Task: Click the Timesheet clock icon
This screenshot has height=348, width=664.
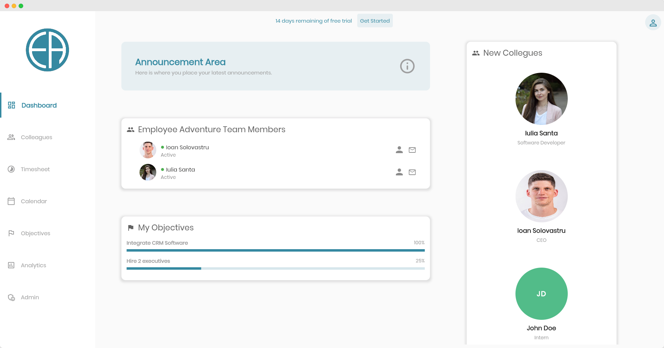Action: click(x=11, y=169)
